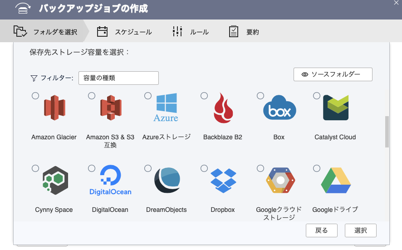The height and width of the screenshot is (250, 402).
Task: Click the backup job title bar icon
Action: (23, 9)
